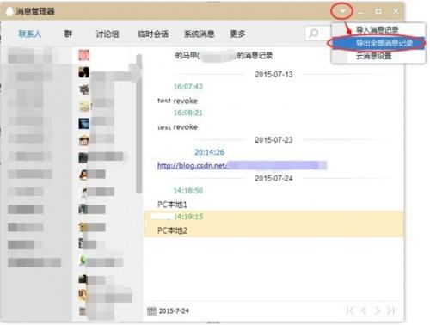Jump to last page of messages

[390, 310]
